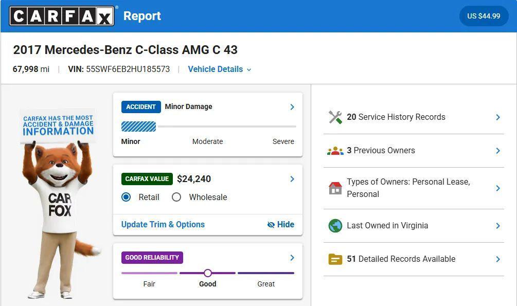Click the '3 Previous Owners' text
The width and height of the screenshot is (517, 306).
381,151
